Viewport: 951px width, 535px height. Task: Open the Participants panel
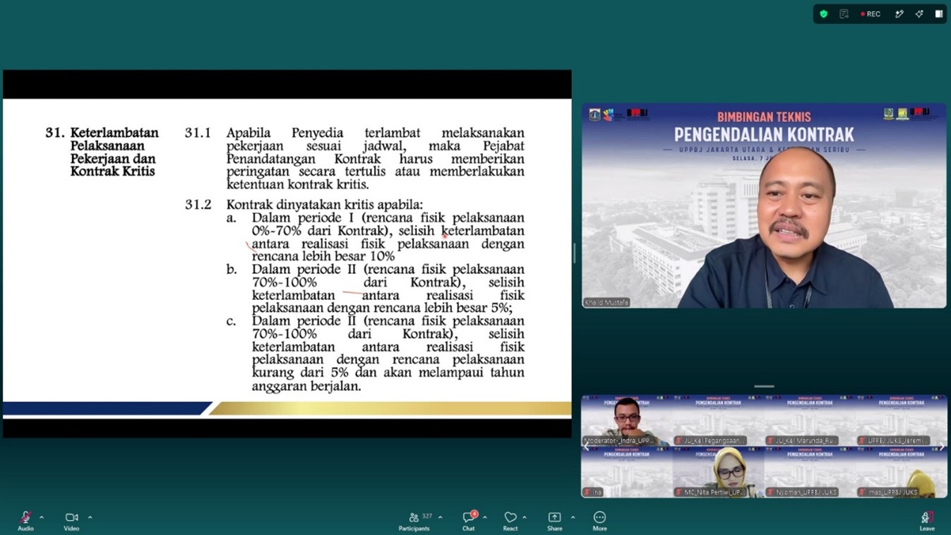(414, 521)
